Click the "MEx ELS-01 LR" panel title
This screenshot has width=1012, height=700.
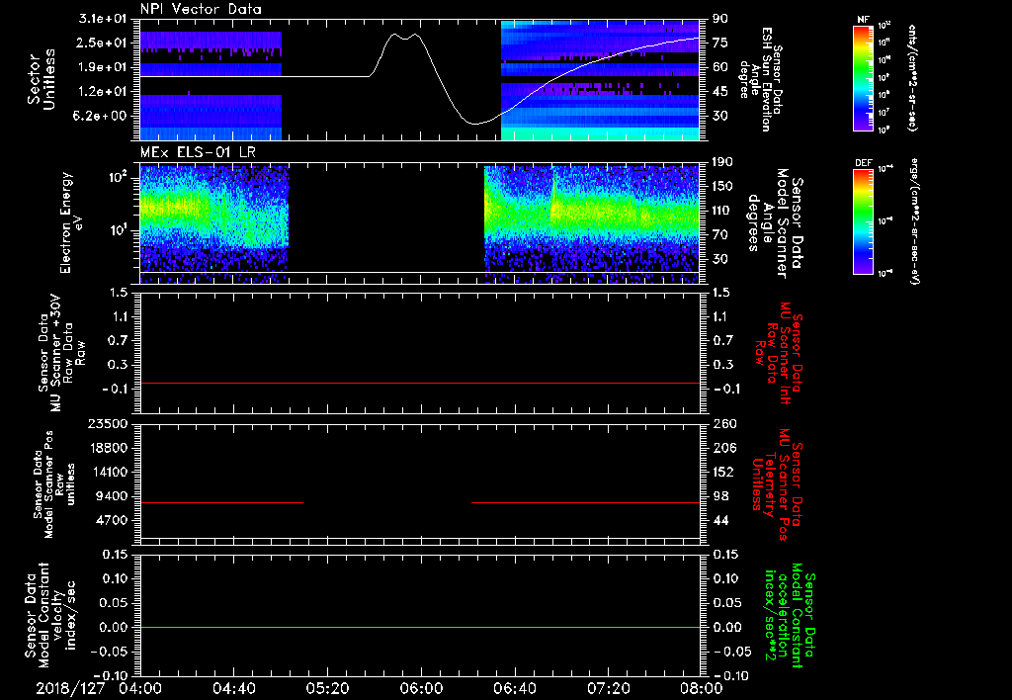[199, 152]
